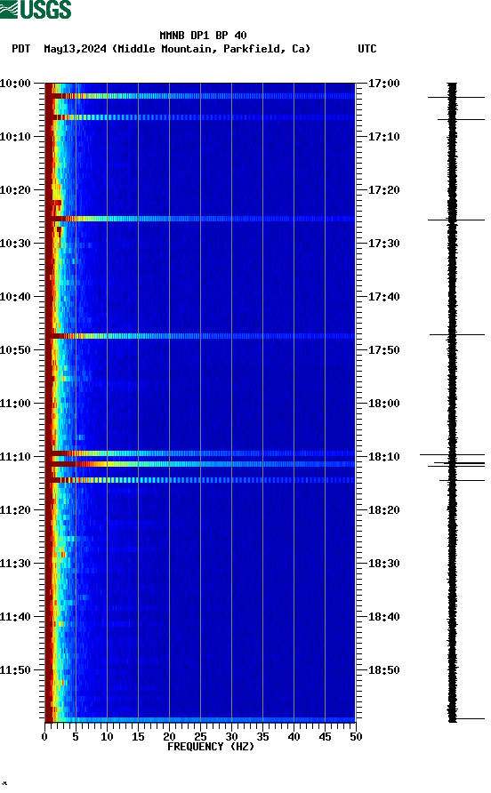The width and height of the screenshot is (491, 793).
Task: Click the 35 Hz frequency tick label
Action: click(x=262, y=737)
